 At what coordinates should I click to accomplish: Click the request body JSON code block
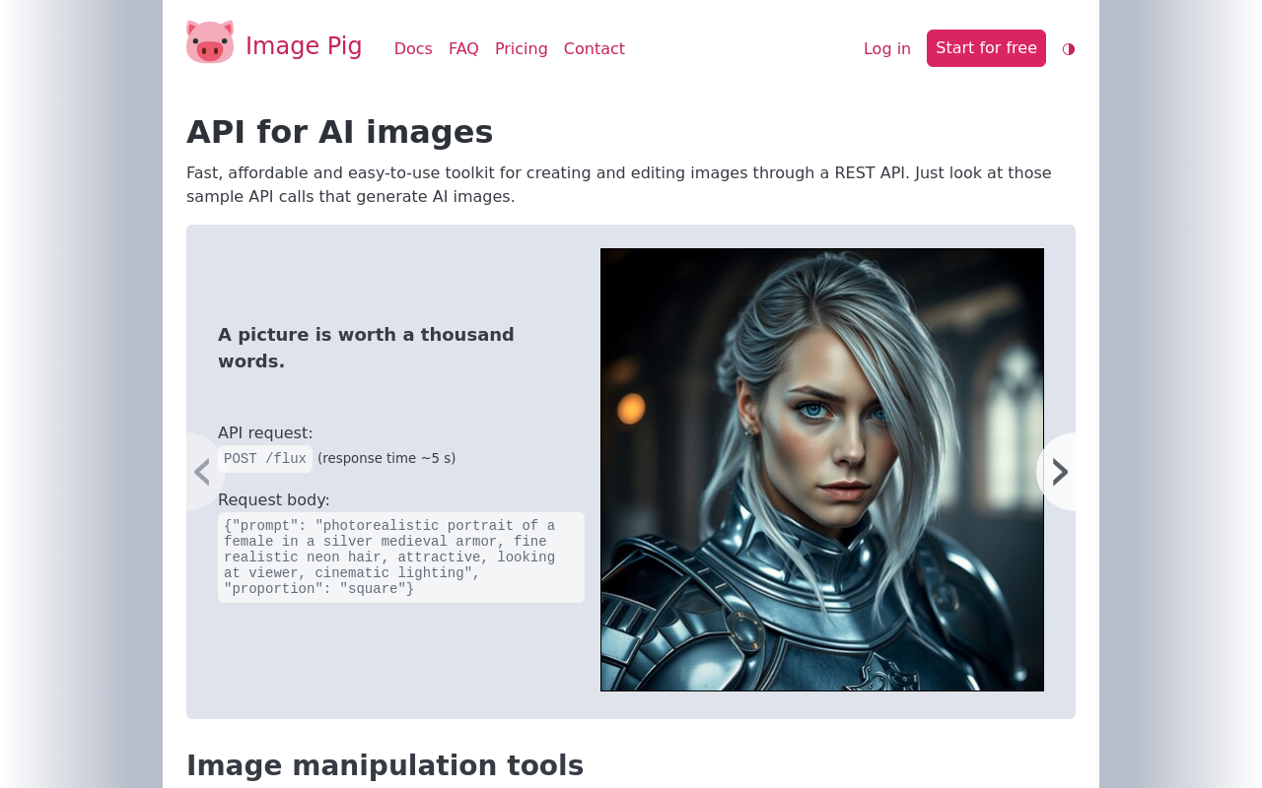point(400,558)
